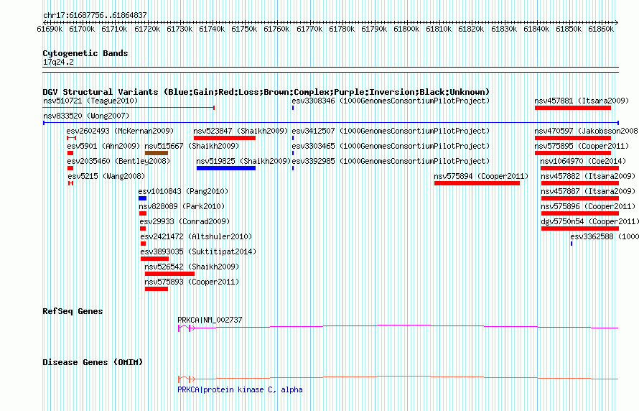
Task: Select nsv519825 (Shaikh2009) label
Action: [x=243, y=161]
